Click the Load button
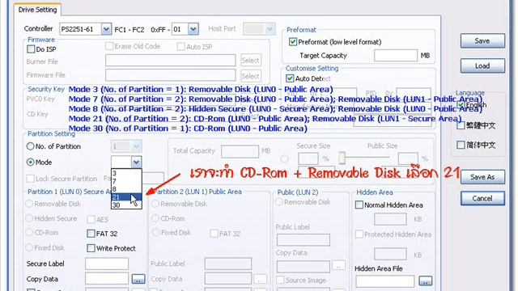518x291 pixels. click(x=482, y=65)
